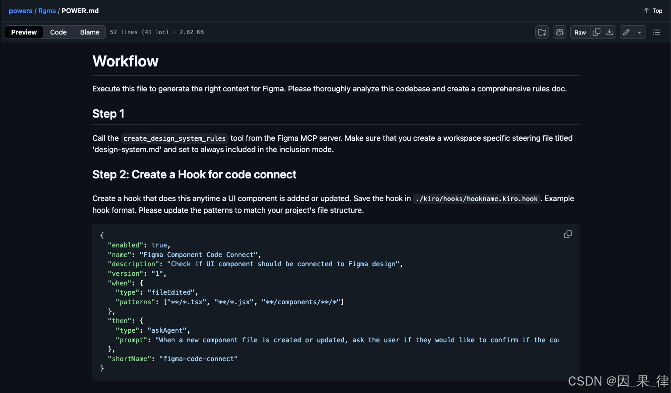Click the "enabled": true line
The image size is (671, 393).
point(139,245)
